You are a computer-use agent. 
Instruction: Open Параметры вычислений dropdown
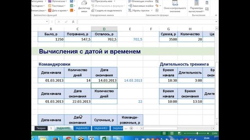click(196, 7)
